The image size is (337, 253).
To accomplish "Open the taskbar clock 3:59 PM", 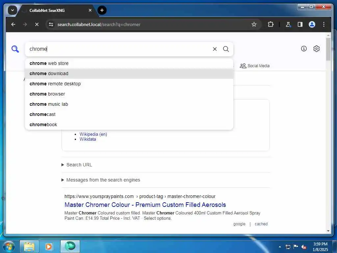I will tap(320, 247).
